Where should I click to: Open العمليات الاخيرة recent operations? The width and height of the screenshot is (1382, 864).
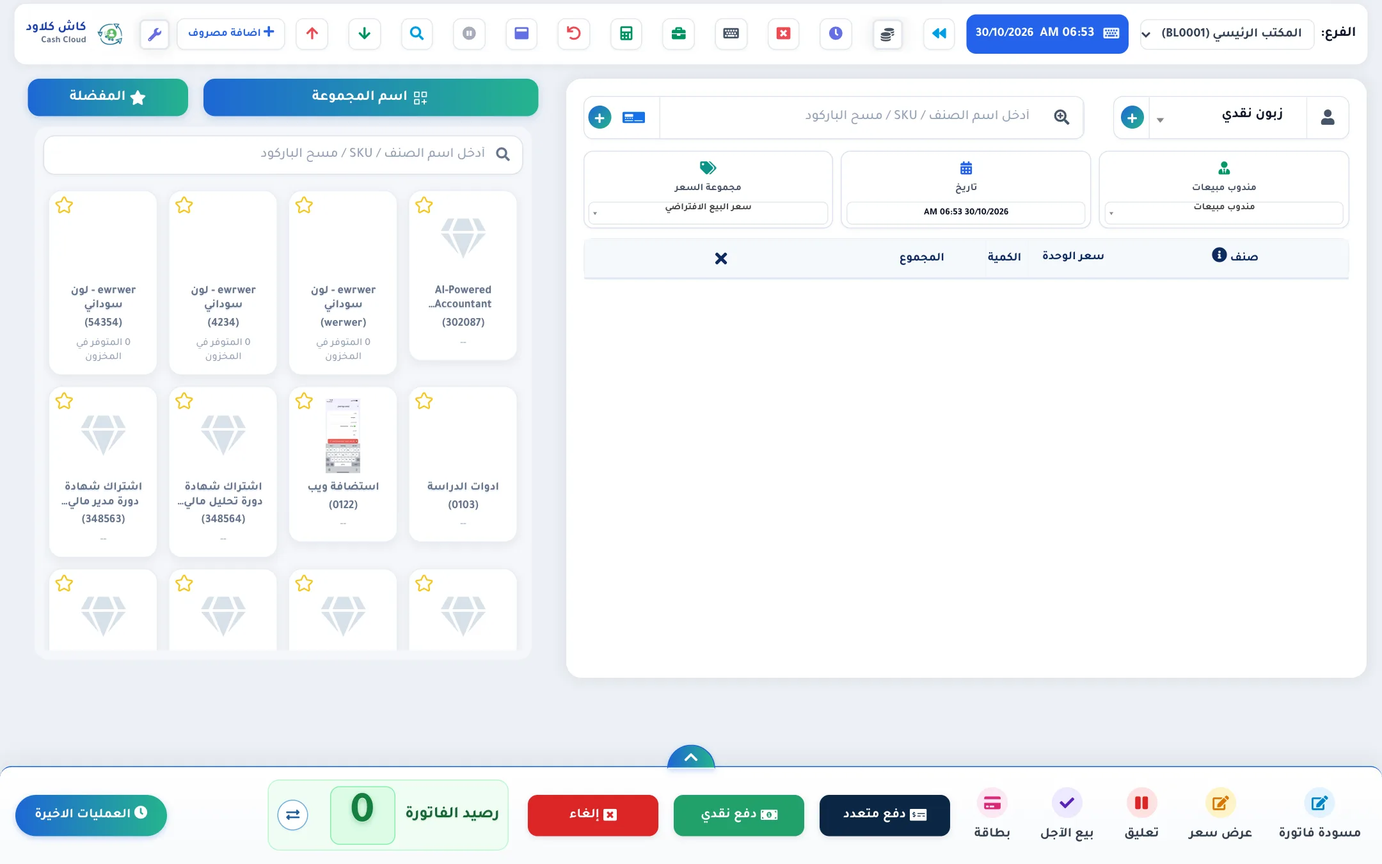(x=91, y=815)
